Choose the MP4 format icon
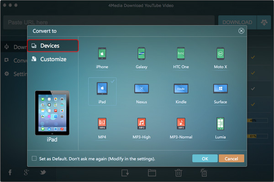Viewport: 274px width, 182px height. coord(102,123)
